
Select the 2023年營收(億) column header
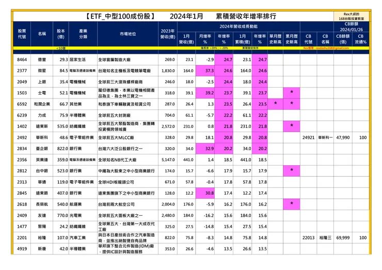point(168,34)
